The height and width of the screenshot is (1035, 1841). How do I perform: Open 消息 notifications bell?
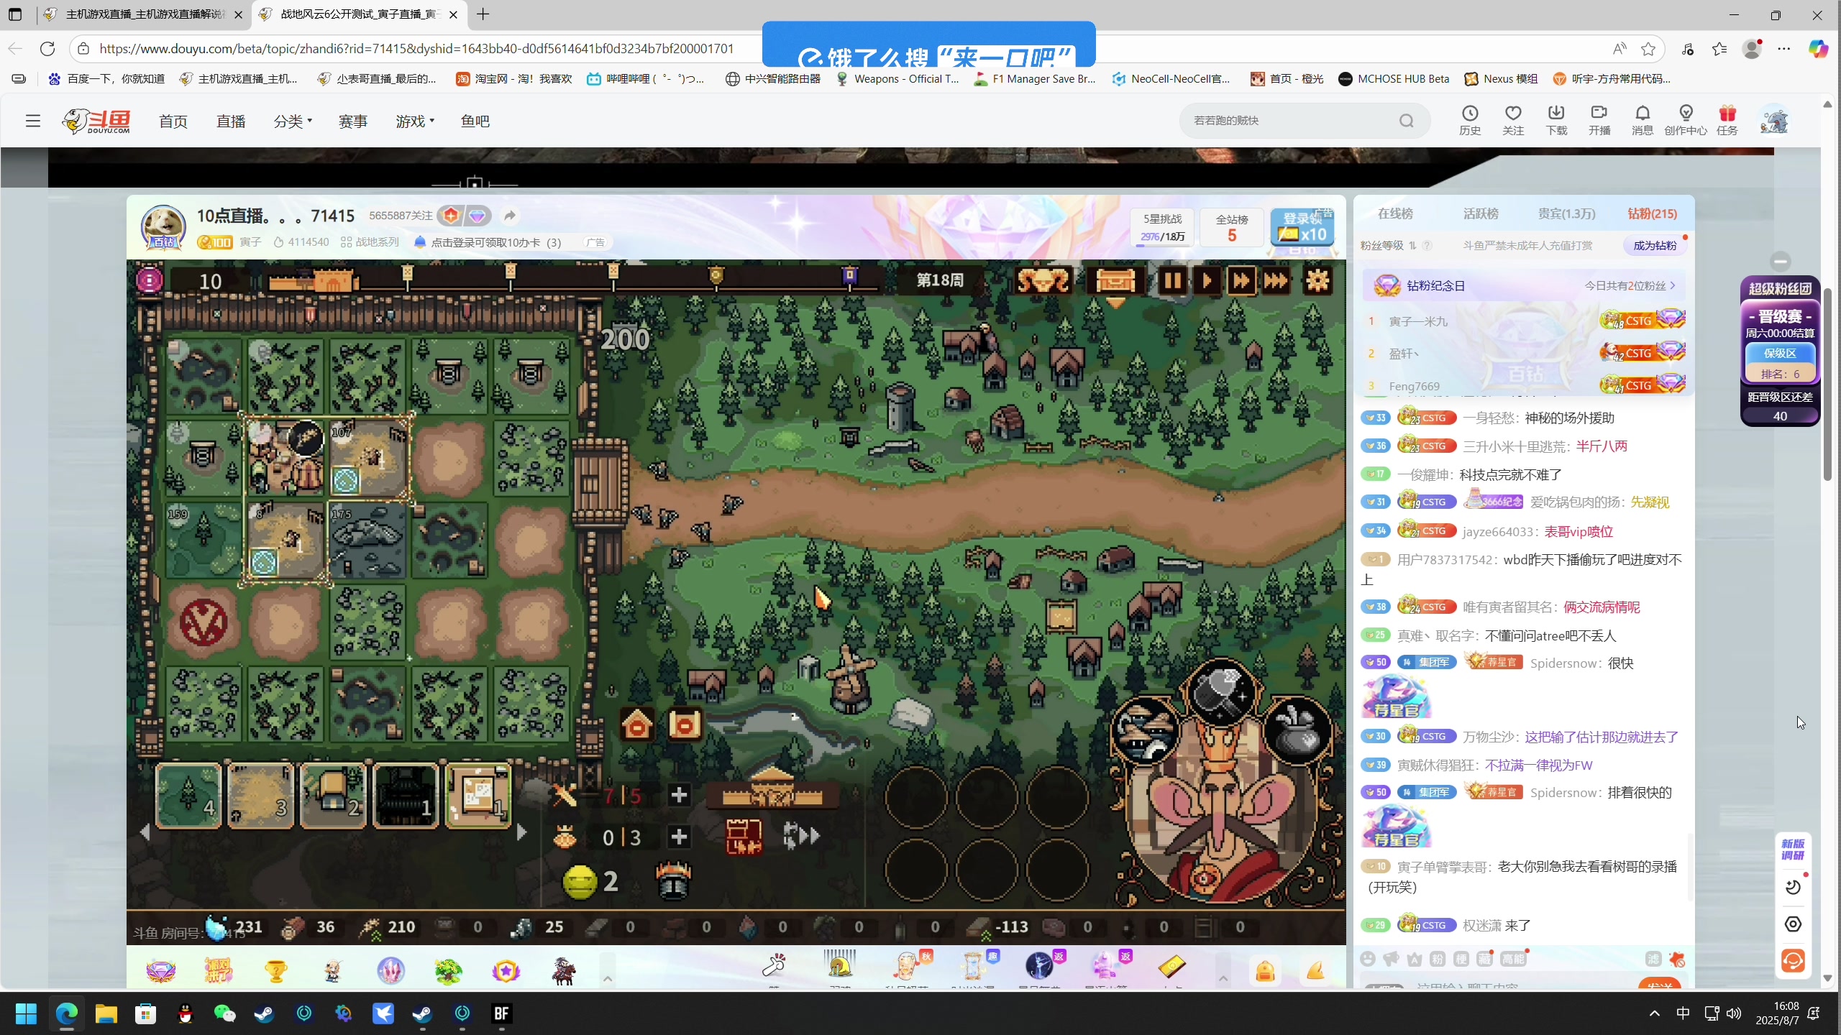tap(1643, 120)
